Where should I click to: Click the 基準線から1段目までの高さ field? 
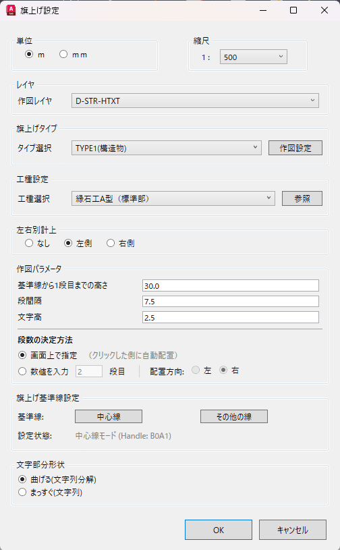[x=231, y=285]
